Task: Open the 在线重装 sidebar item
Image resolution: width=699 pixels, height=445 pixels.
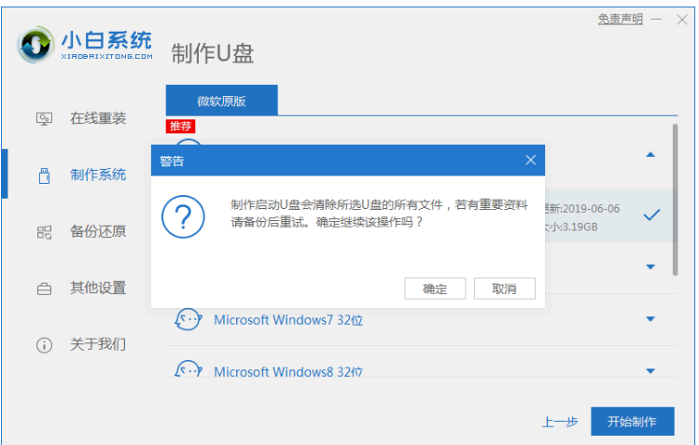Action: pyautogui.click(x=98, y=118)
